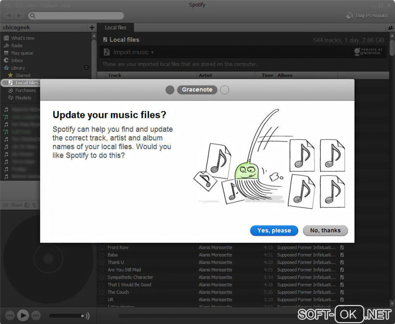
Task: Switch to the Local files tab
Action: click(116, 28)
